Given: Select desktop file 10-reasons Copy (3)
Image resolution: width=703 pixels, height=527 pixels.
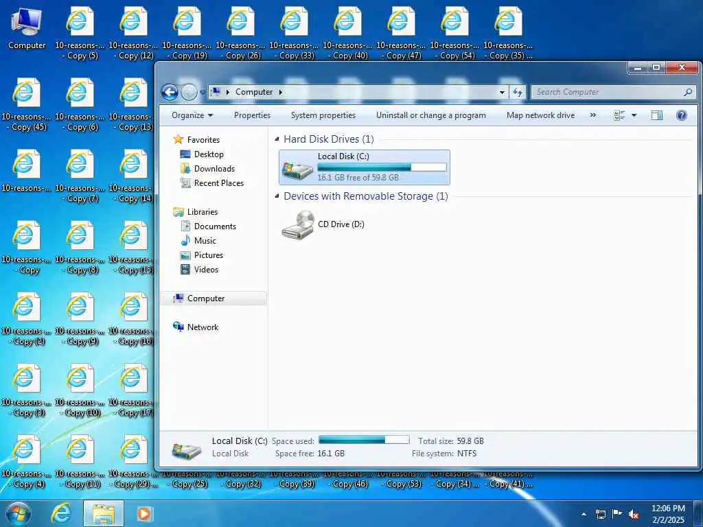Looking at the screenshot, I should (27, 390).
